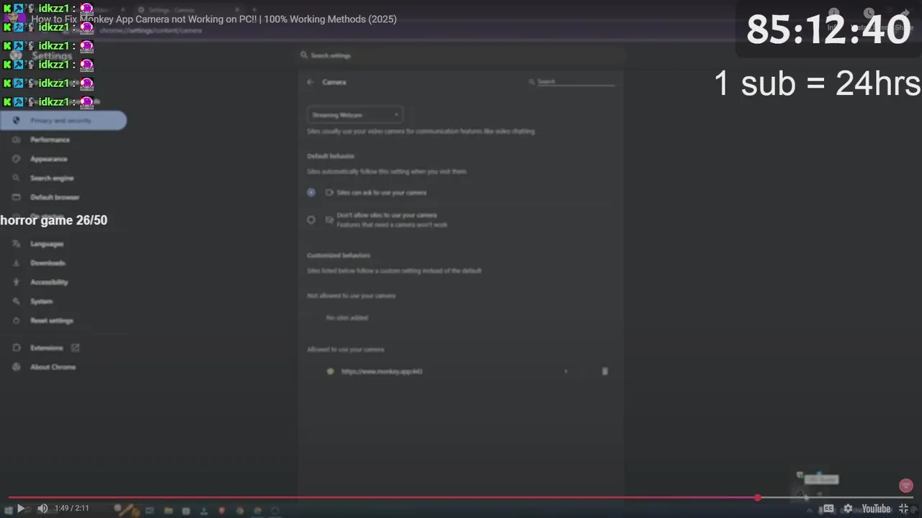This screenshot has height=518, width=922.
Task: Open Search engine settings section
Action: coord(52,178)
